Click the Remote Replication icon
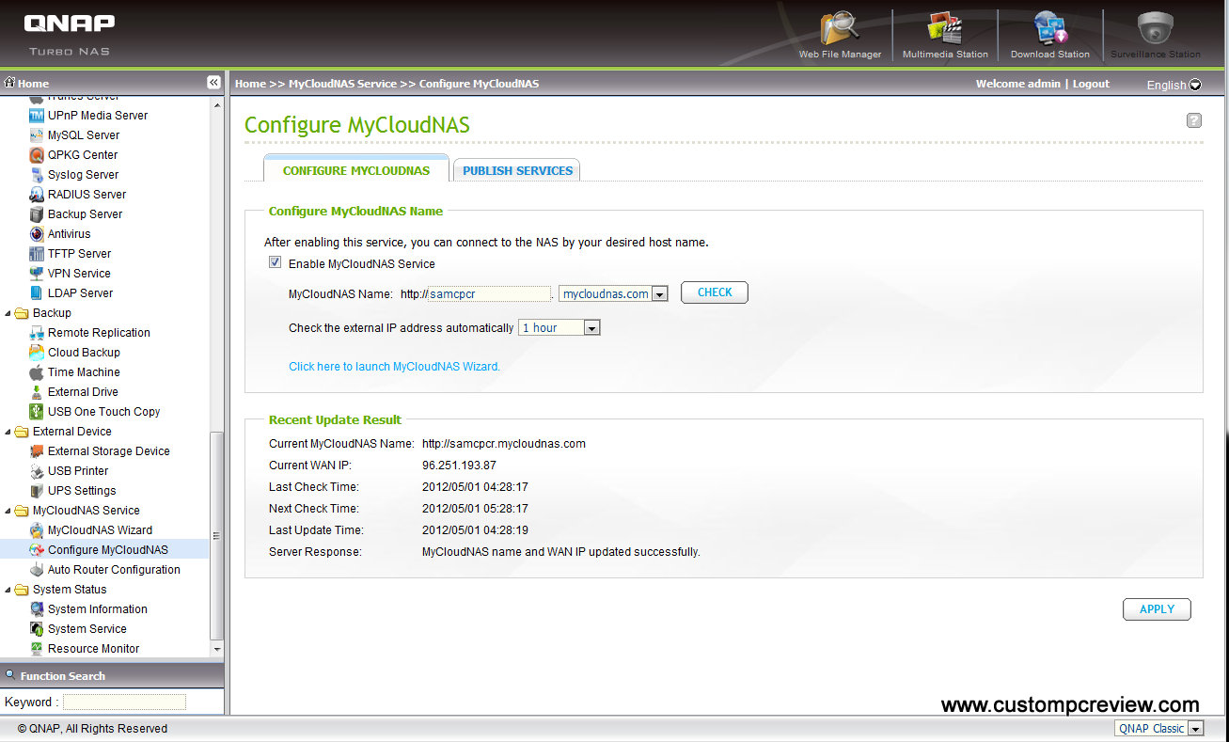This screenshot has width=1229, height=742. pos(37,333)
